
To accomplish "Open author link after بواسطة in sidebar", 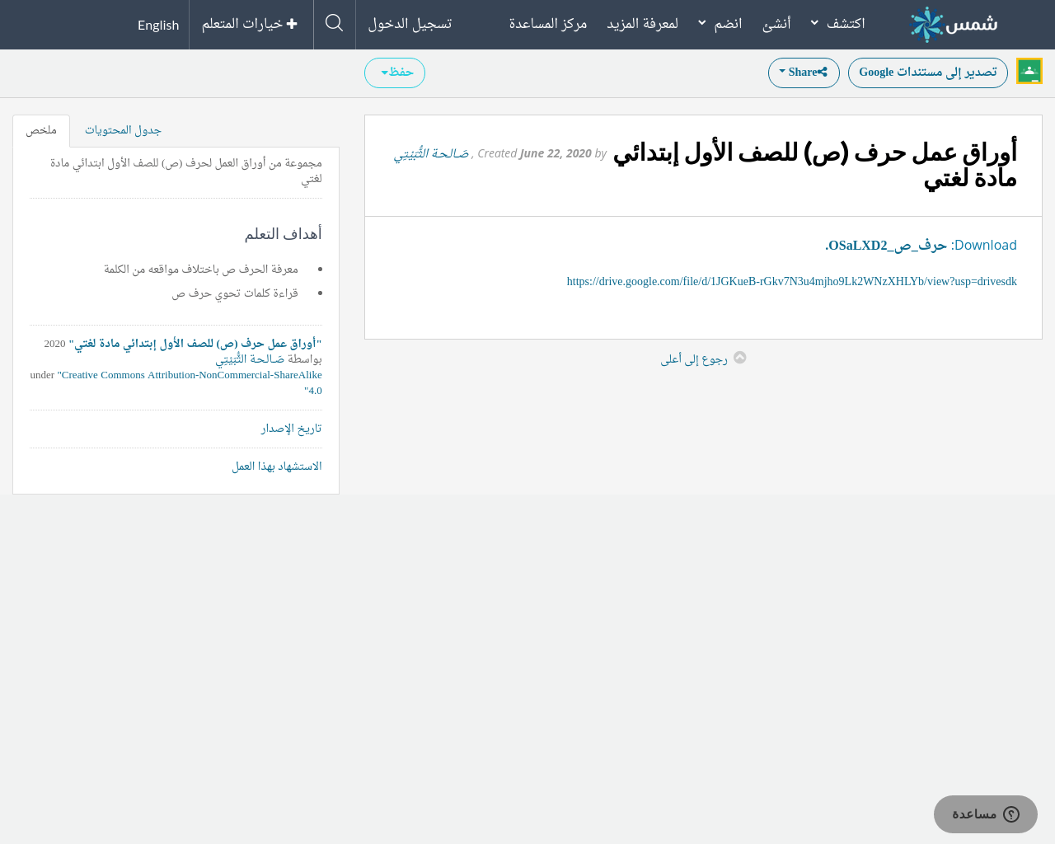I will click(x=250, y=359).
